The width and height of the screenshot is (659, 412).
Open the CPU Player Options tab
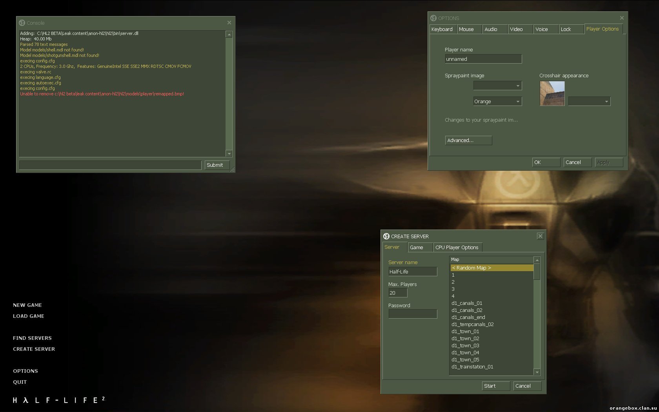pos(457,248)
